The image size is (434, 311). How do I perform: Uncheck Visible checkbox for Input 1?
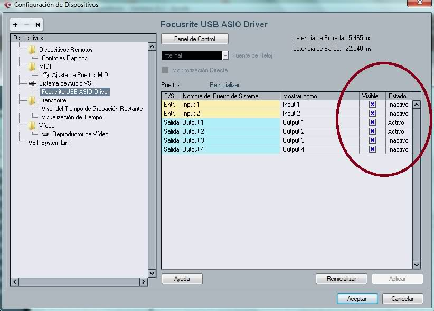[372, 105]
